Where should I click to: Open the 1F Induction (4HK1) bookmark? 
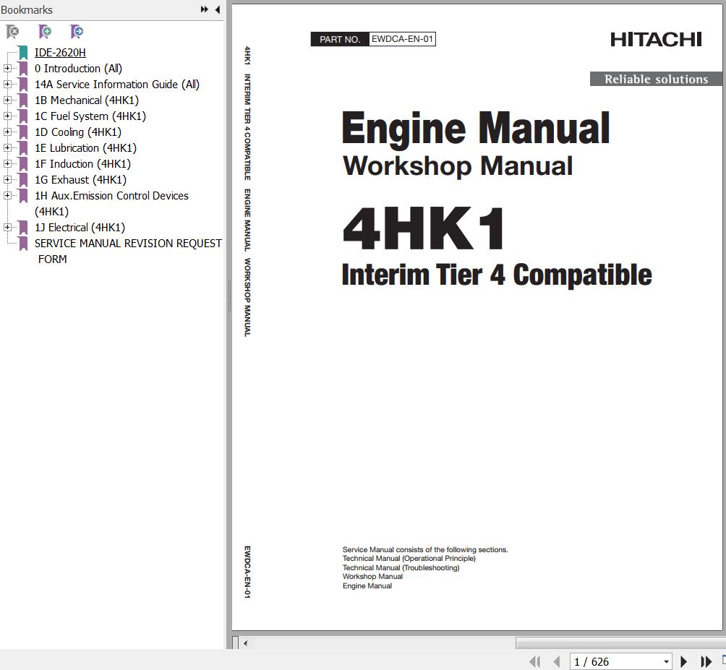tap(83, 164)
